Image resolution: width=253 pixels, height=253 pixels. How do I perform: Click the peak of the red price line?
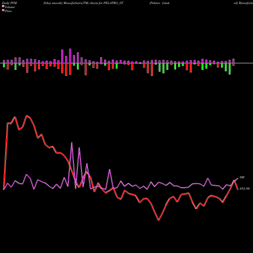point(27,116)
